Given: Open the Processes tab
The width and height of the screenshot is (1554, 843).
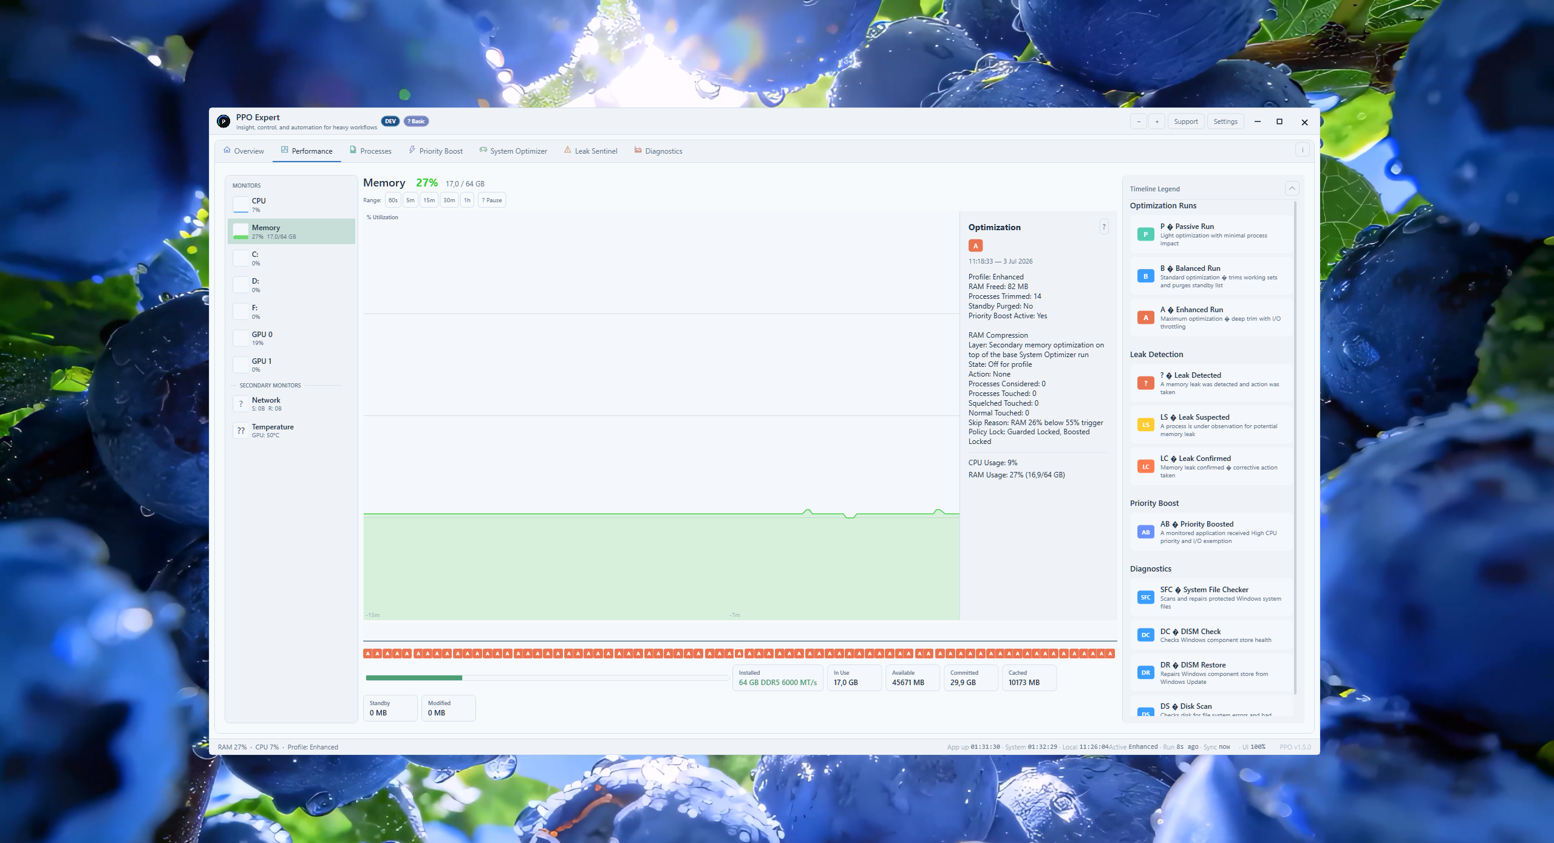Looking at the screenshot, I should (370, 151).
